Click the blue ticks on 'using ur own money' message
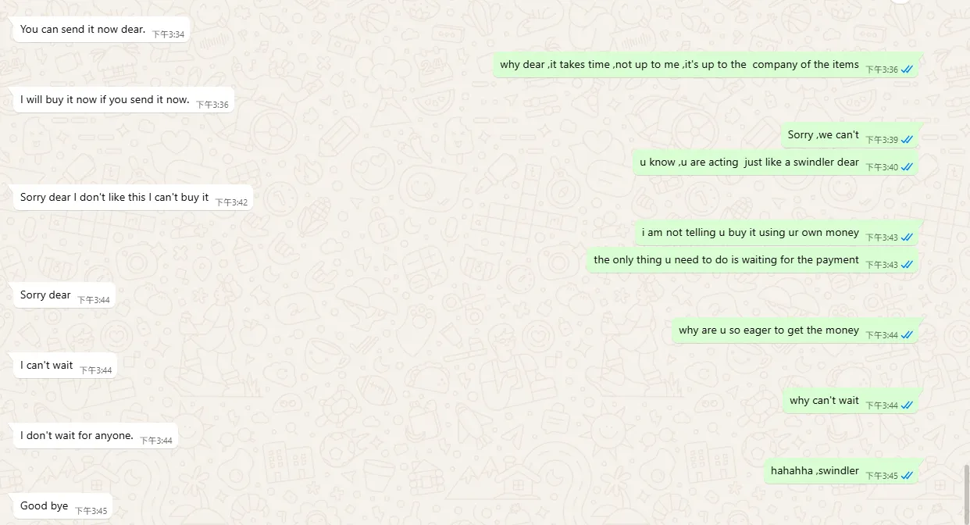The width and height of the screenshot is (970, 525). [x=907, y=237]
